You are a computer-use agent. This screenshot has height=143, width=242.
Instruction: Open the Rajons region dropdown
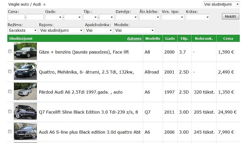(61, 30)
